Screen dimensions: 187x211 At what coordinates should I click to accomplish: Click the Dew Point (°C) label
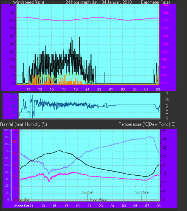(162, 124)
